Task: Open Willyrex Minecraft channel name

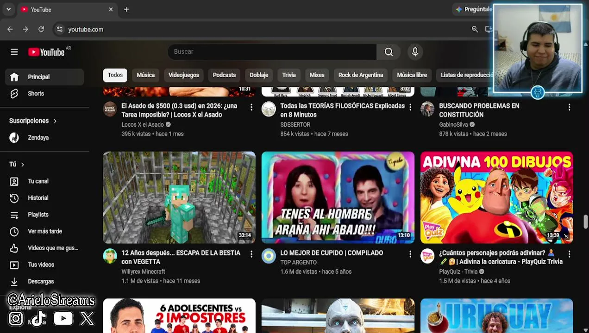Action: coord(143,271)
